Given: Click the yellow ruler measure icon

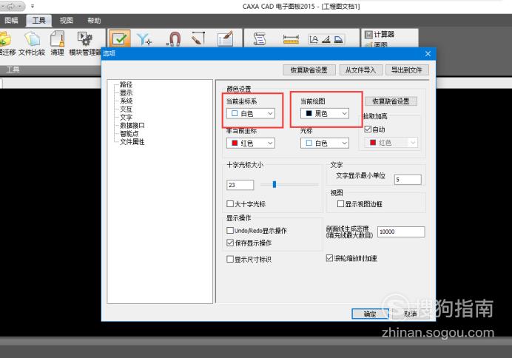Looking at the screenshot, I should (291, 39).
